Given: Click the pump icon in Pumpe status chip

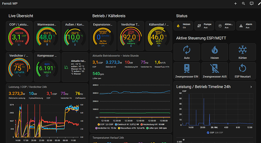Looking at the screenshot, I should pyautogui.click(x=199, y=26).
